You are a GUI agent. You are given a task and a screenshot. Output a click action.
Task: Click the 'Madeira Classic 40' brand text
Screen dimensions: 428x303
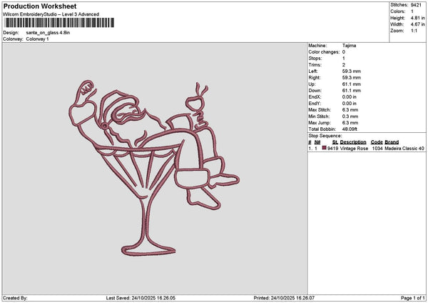pyautogui.click(x=404, y=149)
